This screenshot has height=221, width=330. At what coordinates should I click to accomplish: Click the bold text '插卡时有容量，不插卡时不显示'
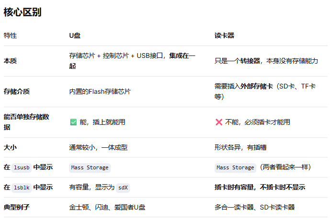click(260, 187)
